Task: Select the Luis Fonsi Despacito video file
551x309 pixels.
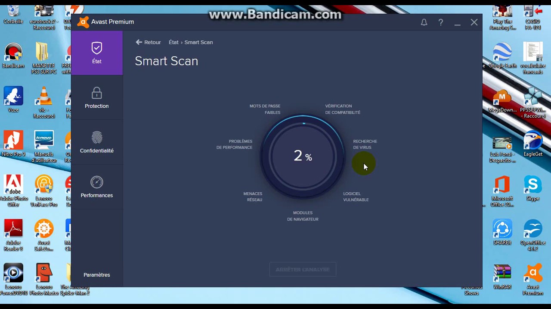Action: [x=502, y=148]
